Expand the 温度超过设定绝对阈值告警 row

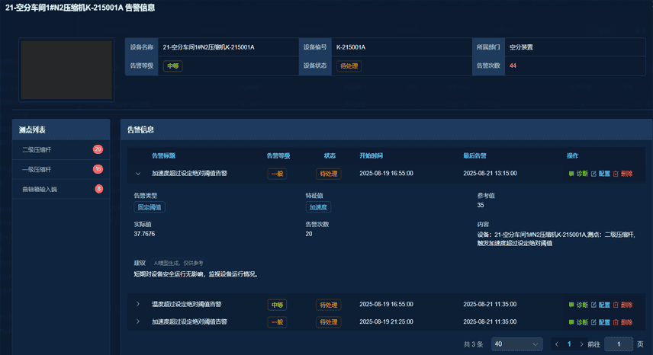[138, 305]
